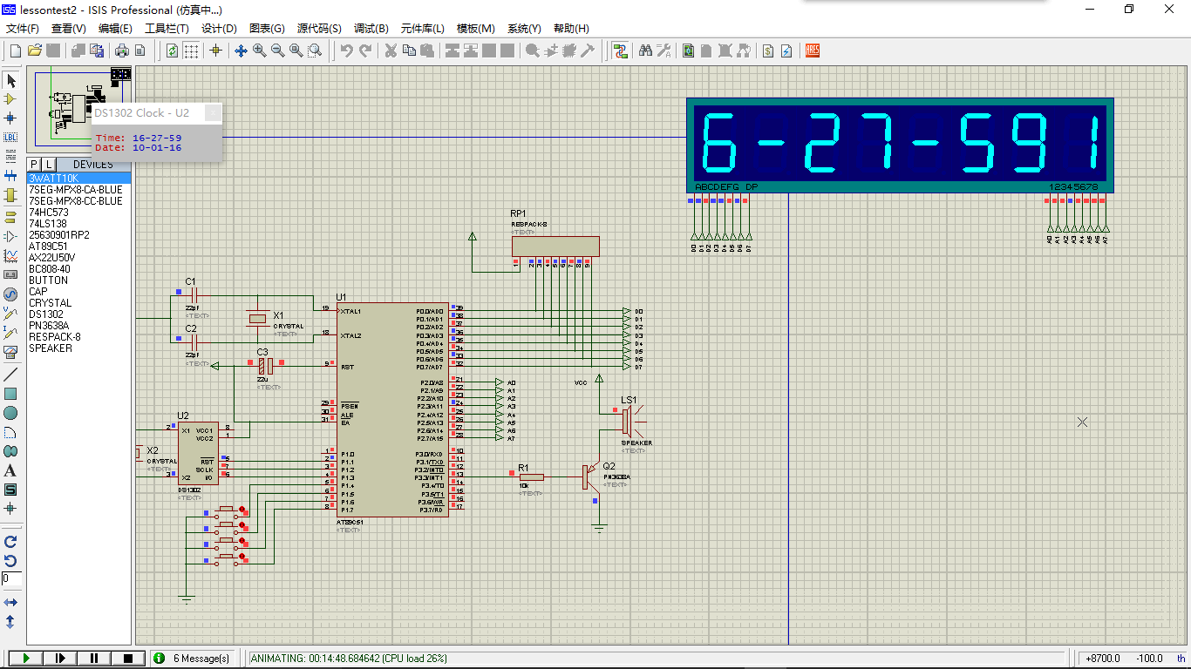The height and width of the screenshot is (669, 1191).
Task: Redraw display refresh icon
Action: coord(173,51)
